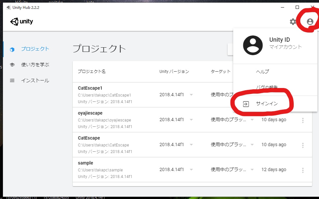319x199 pixels.
Task: Click 10 days ago for oyajiescape
Action: (x=274, y=120)
